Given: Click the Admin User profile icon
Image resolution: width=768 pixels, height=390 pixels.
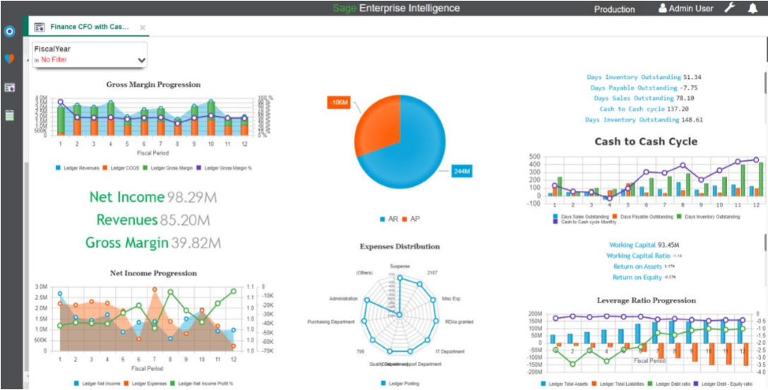Looking at the screenshot, I should coord(662,8).
